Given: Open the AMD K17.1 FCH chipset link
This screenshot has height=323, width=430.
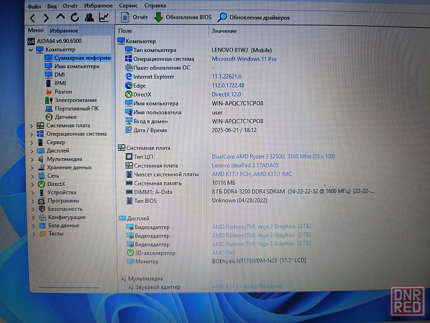Looking at the screenshot, I should tap(252, 174).
